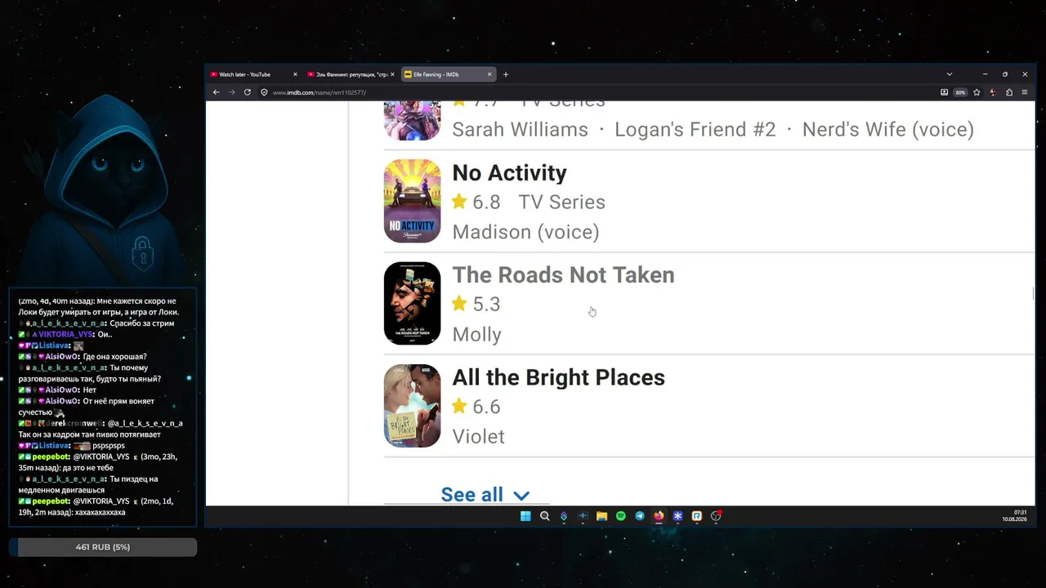Click the derekcromwell username in chat

(x=74, y=424)
